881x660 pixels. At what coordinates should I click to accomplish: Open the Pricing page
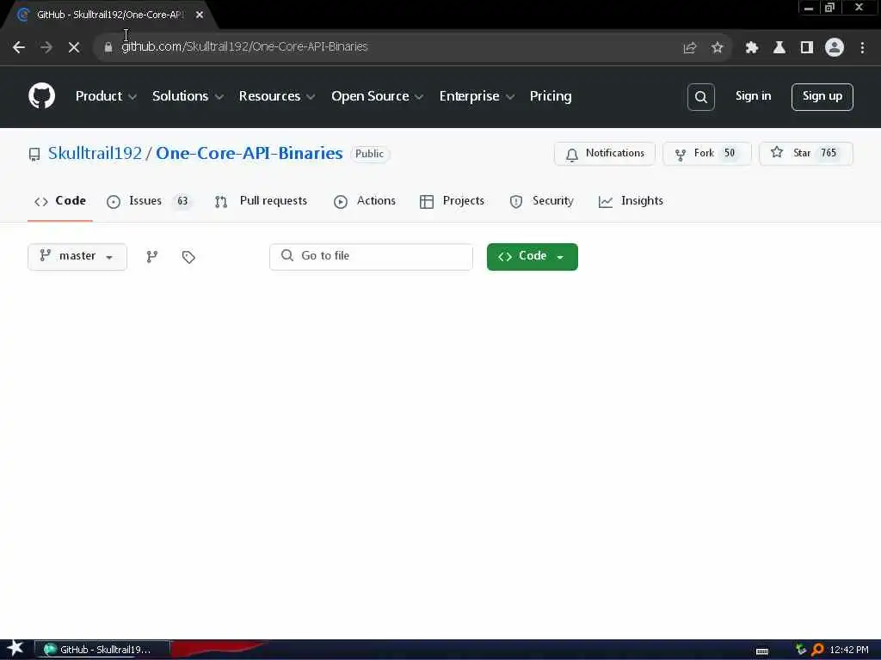(550, 96)
